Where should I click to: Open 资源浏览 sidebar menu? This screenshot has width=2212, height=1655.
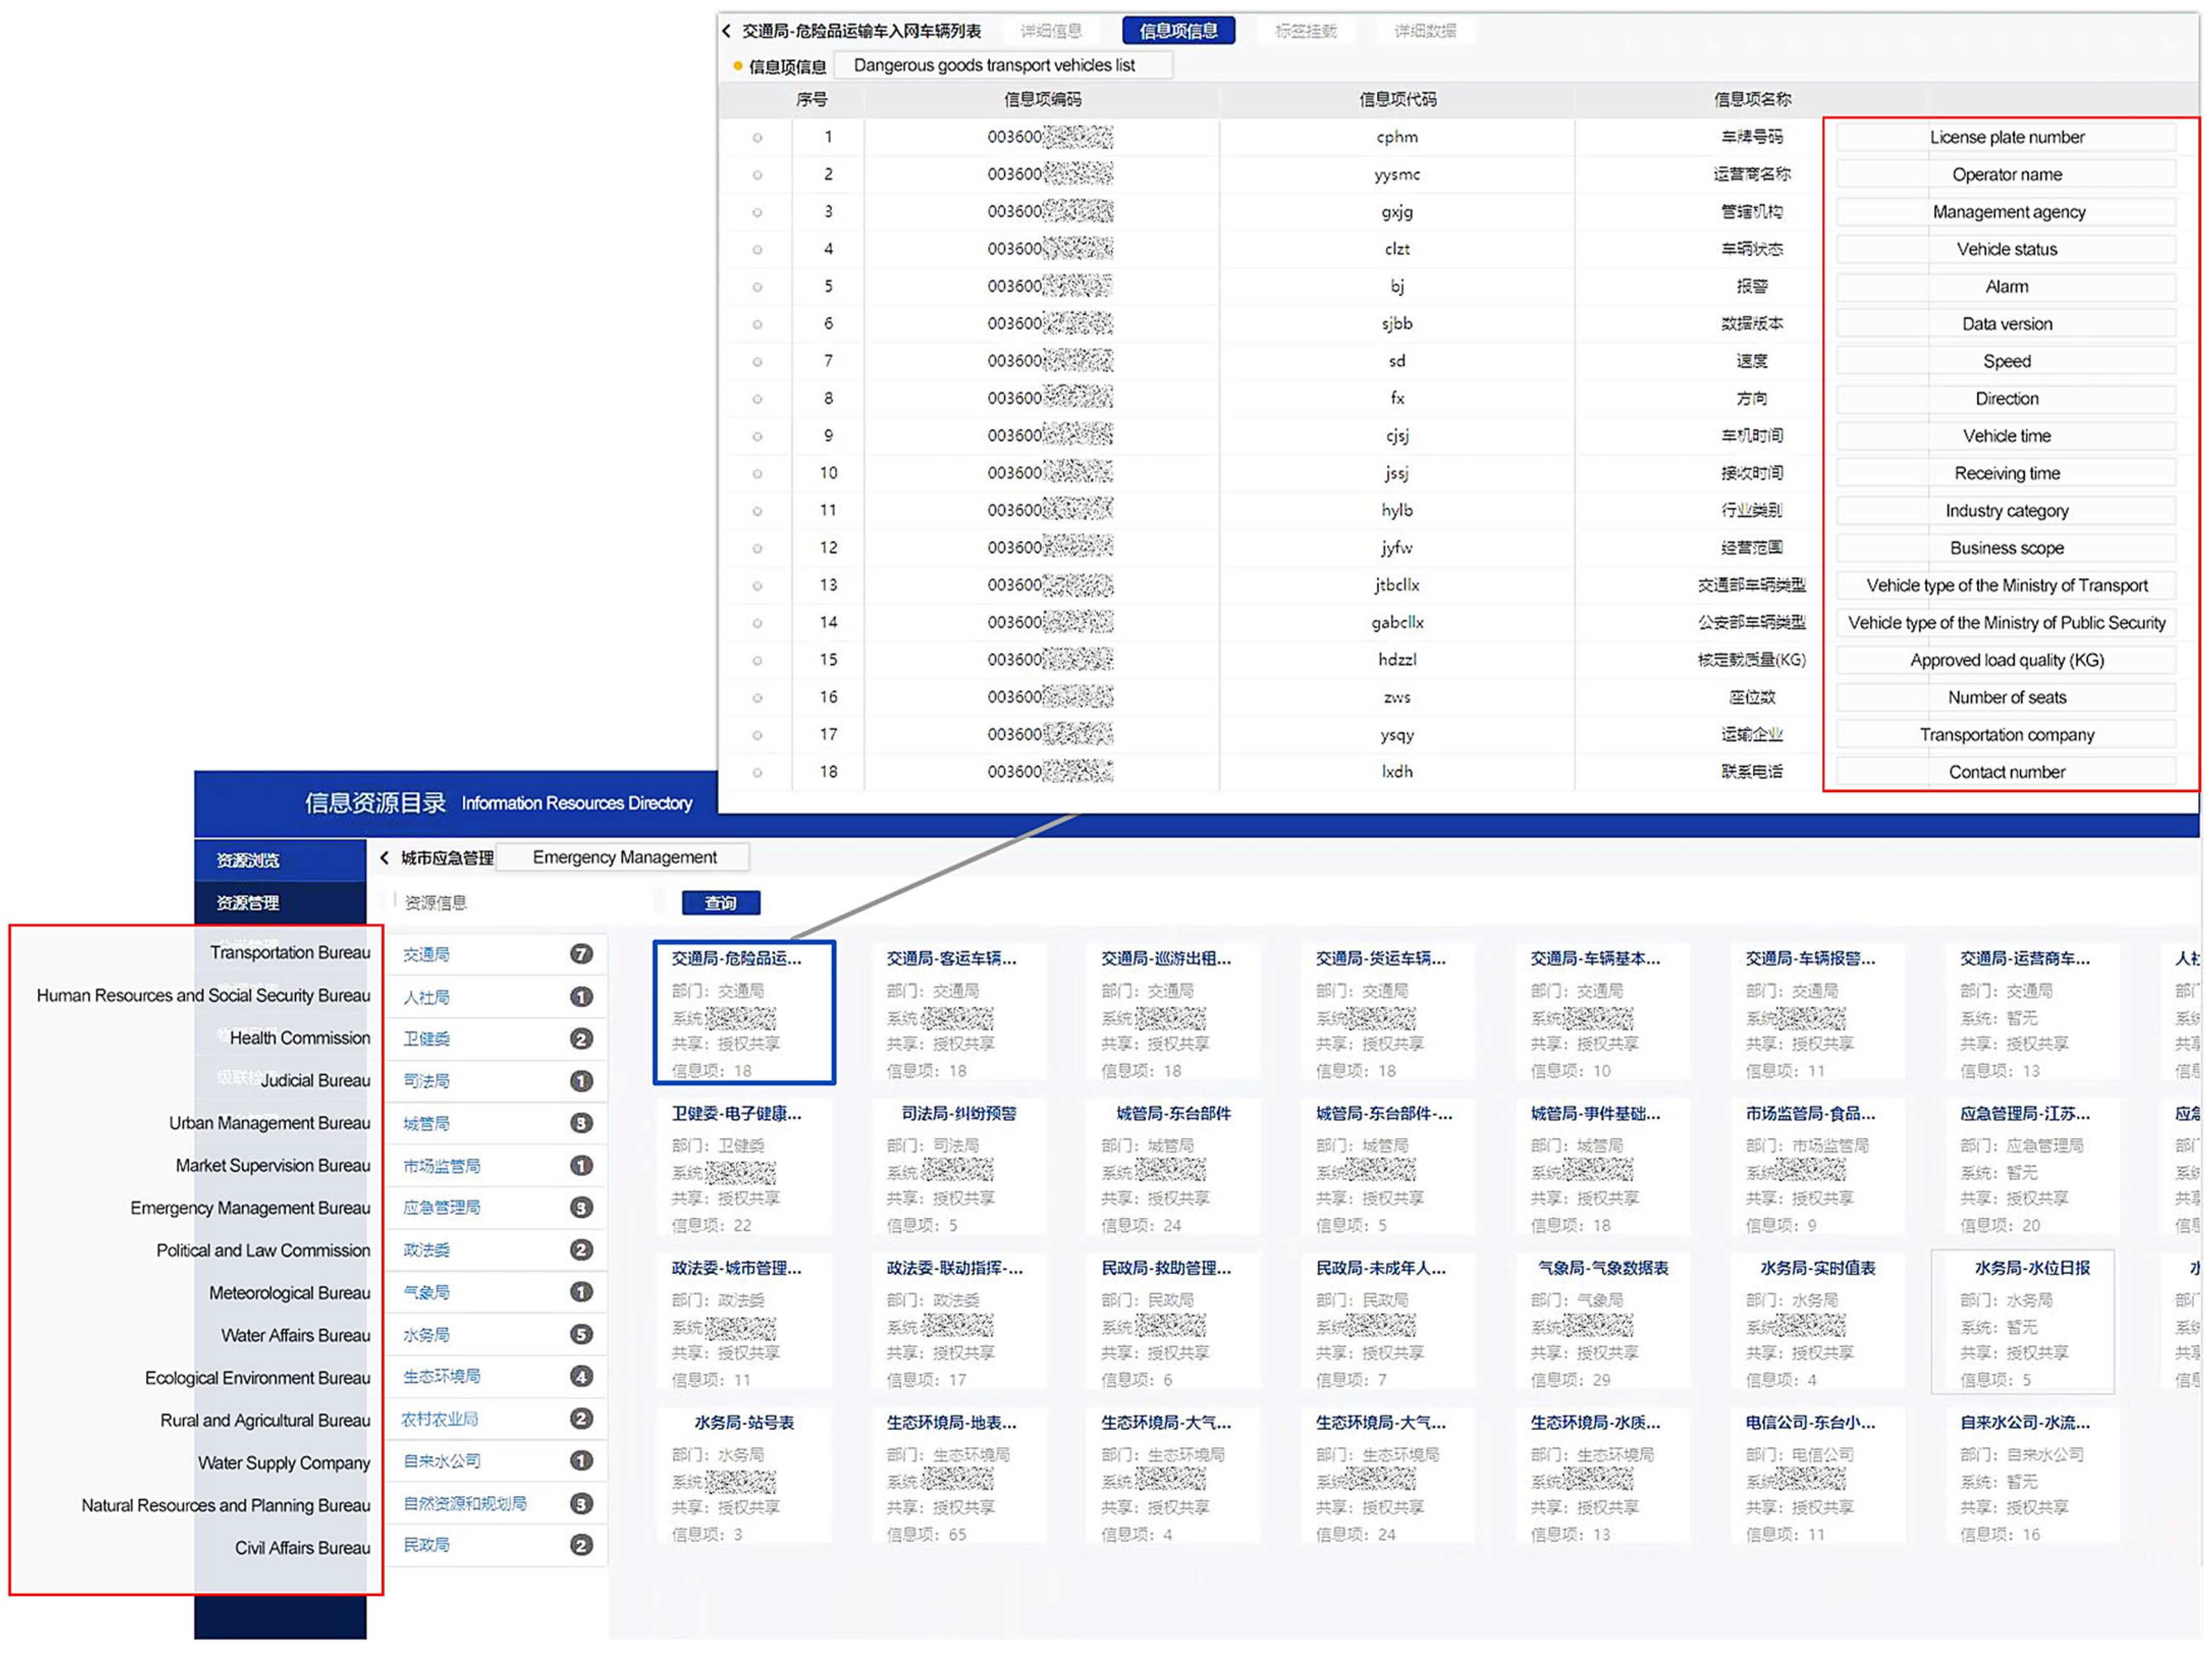pyautogui.click(x=249, y=860)
